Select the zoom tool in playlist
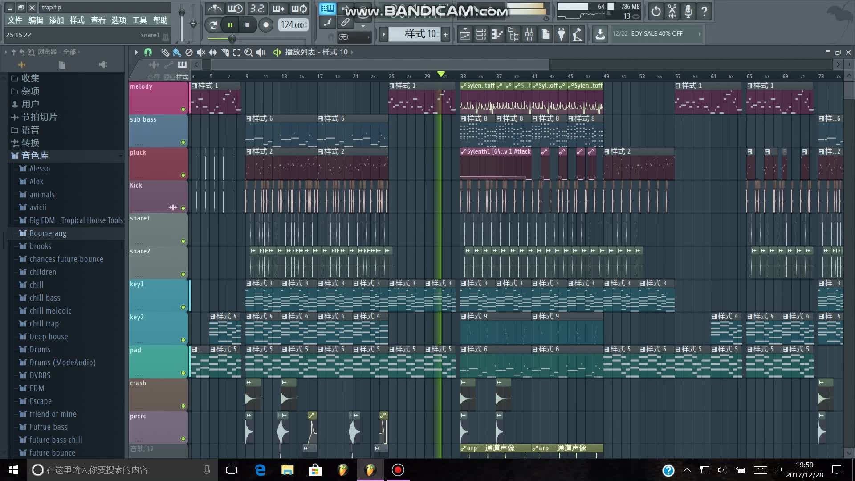The image size is (855, 481). [249, 52]
